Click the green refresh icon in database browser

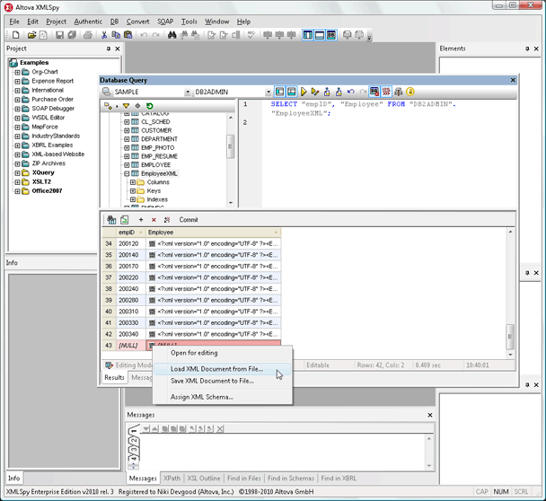pyautogui.click(x=150, y=106)
